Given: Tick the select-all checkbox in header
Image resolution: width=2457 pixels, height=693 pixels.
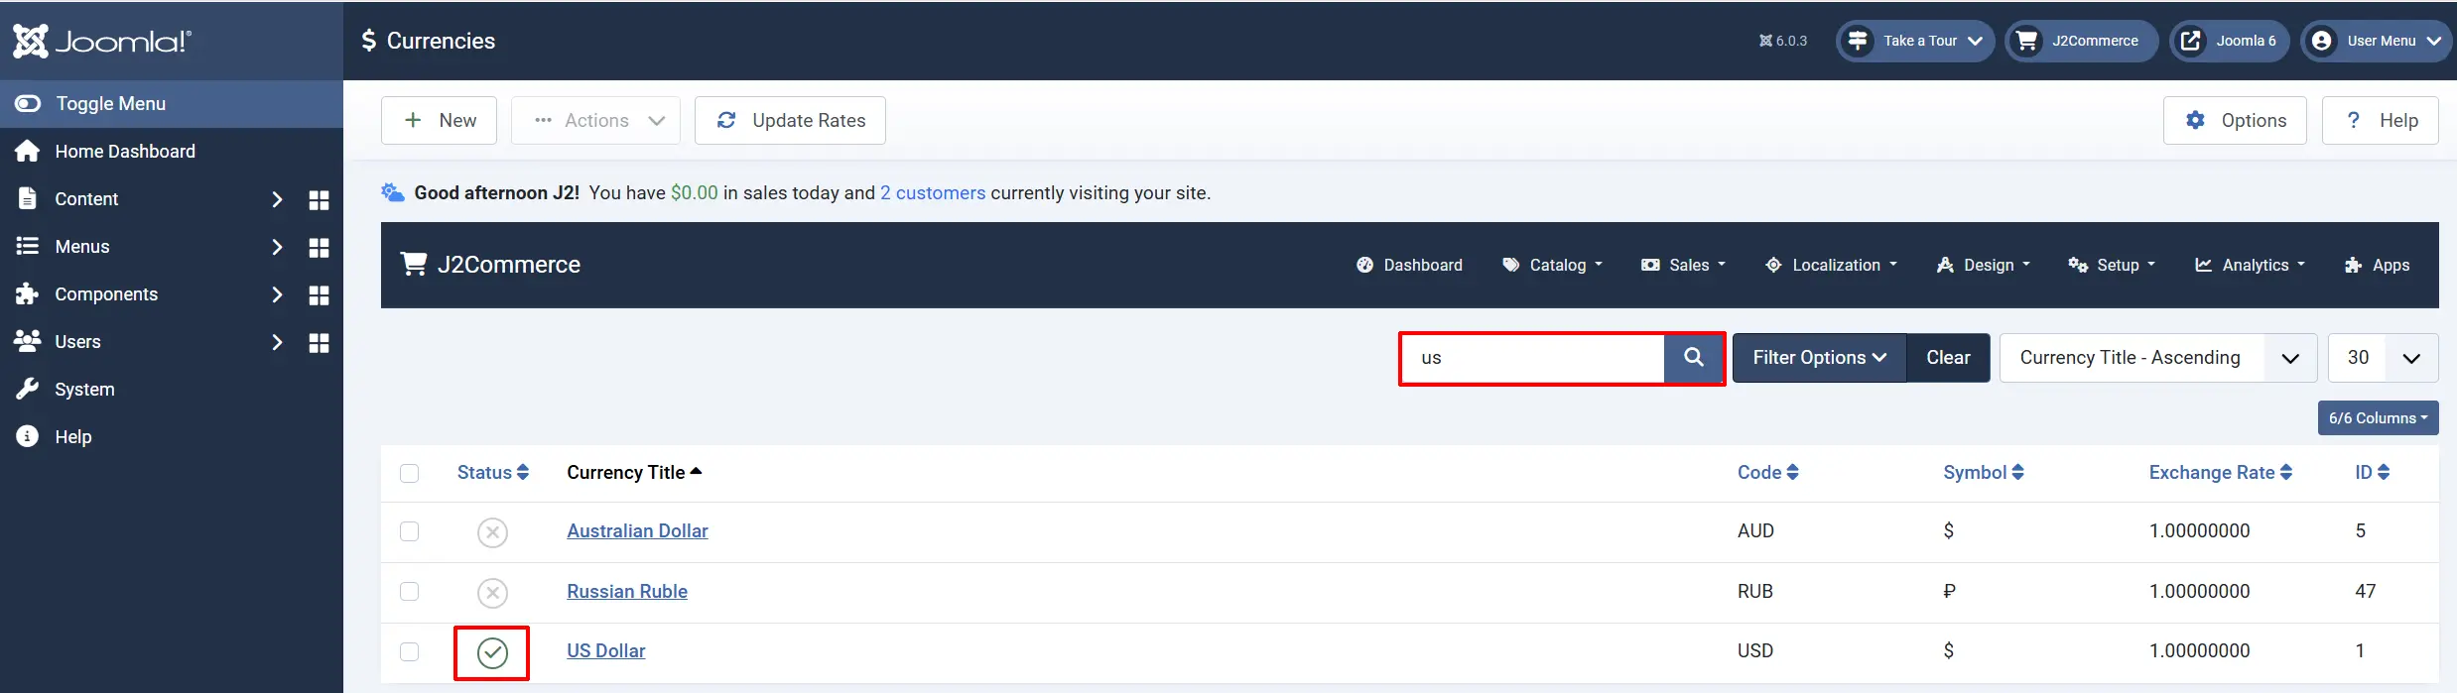Looking at the screenshot, I should click(x=409, y=473).
